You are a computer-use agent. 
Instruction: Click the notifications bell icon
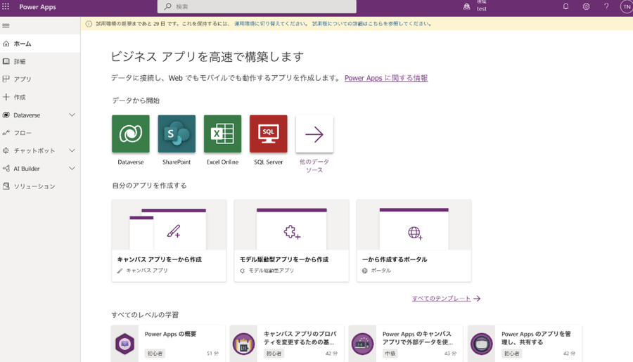[565, 6]
